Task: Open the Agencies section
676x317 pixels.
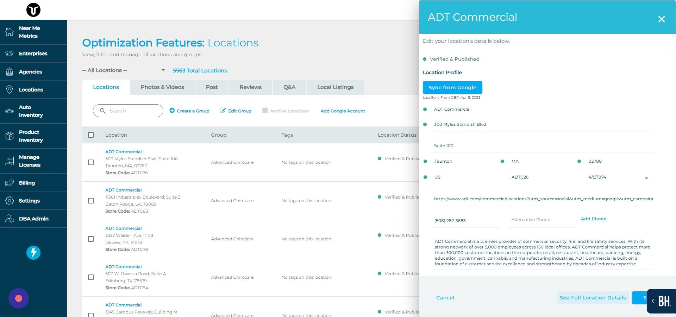Action: 31,72
